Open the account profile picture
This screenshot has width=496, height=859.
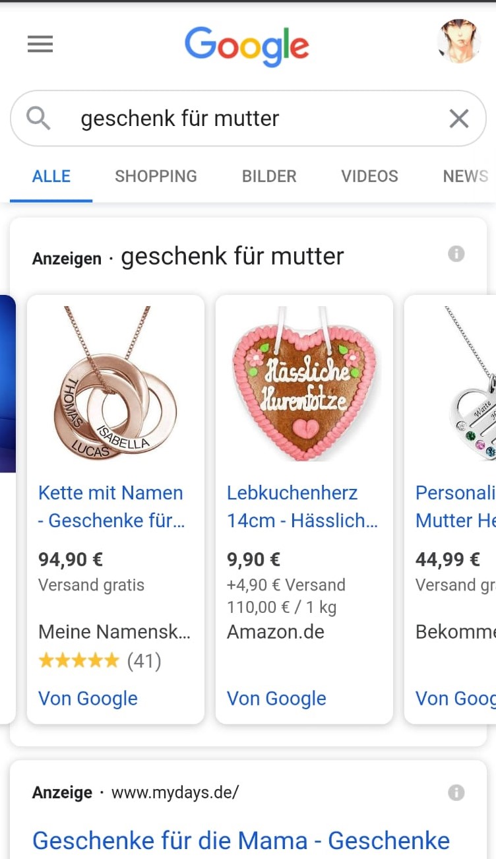(x=458, y=42)
